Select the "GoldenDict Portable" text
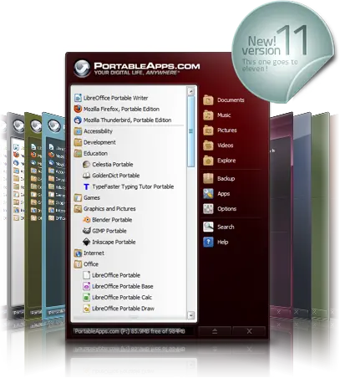Viewport: 340px width, 378px height. [116, 176]
